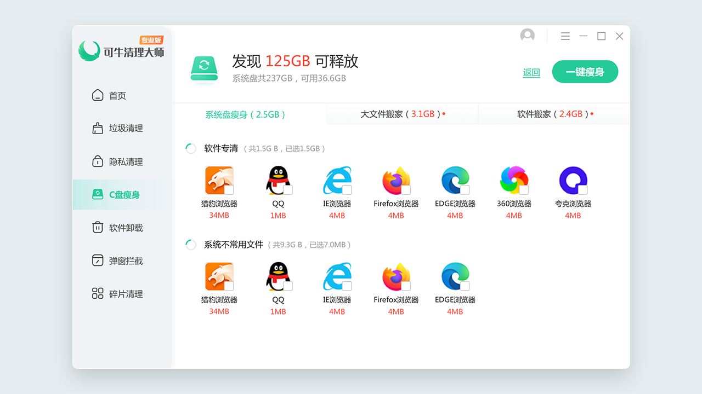Click the 专业版 badge
This screenshot has width=702, height=394.
pos(151,40)
